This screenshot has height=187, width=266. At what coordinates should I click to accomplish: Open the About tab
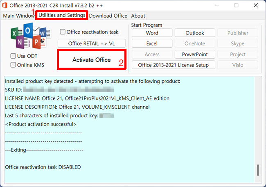pyautogui.click(x=138, y=16)
